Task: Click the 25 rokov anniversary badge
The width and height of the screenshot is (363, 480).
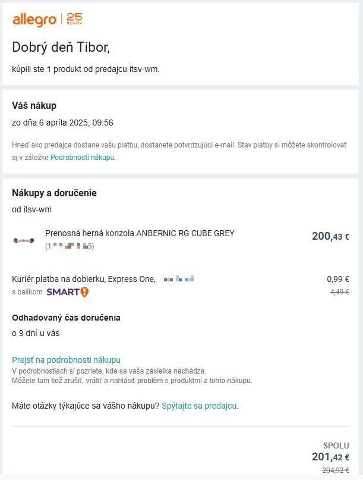Action: pos(75,19)
